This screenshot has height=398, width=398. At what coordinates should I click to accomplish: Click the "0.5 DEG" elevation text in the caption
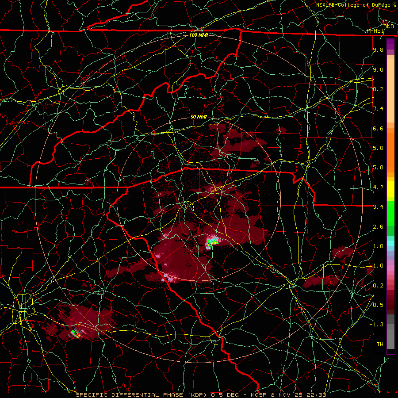(x=226, y=395)
